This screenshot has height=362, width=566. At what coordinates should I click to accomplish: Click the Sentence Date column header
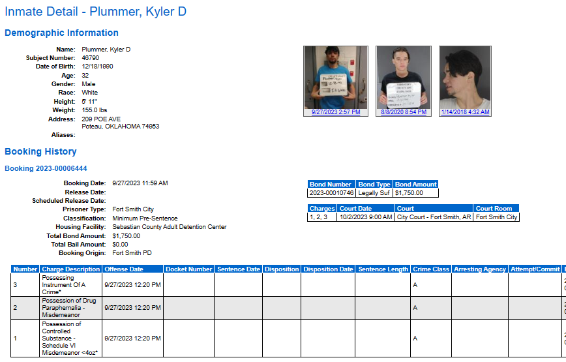pyautogui.click(x=239, y=269)
